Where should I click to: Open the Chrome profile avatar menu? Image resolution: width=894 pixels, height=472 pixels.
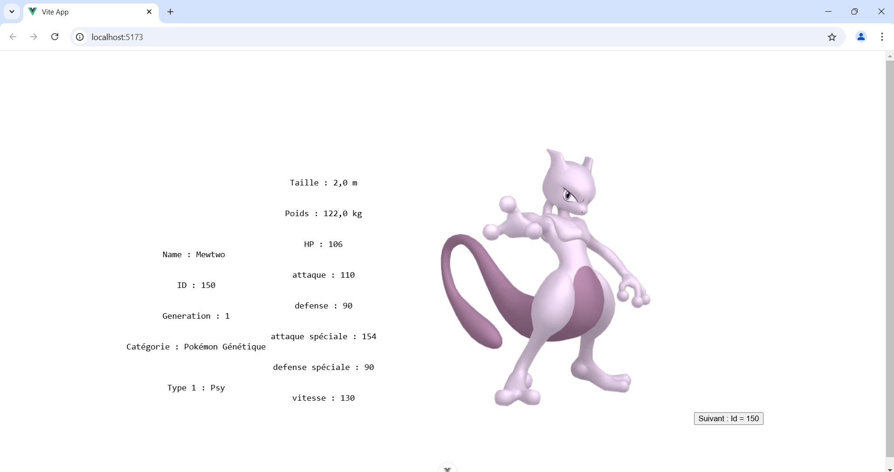tap(861, 37)
